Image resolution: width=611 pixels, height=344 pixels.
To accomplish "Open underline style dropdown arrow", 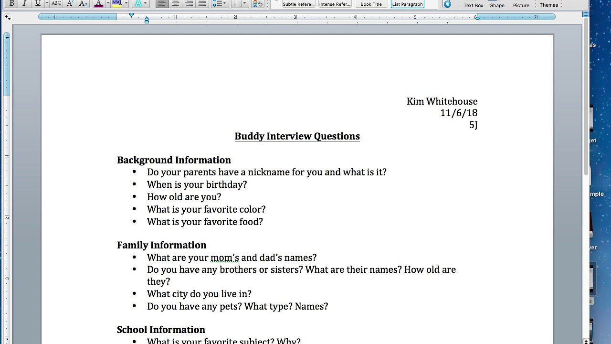I will pyautogui.click(x=47, y=3).
